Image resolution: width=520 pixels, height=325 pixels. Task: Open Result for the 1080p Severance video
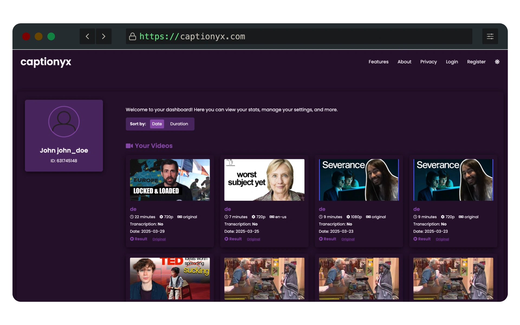click(x=327, y=239)
